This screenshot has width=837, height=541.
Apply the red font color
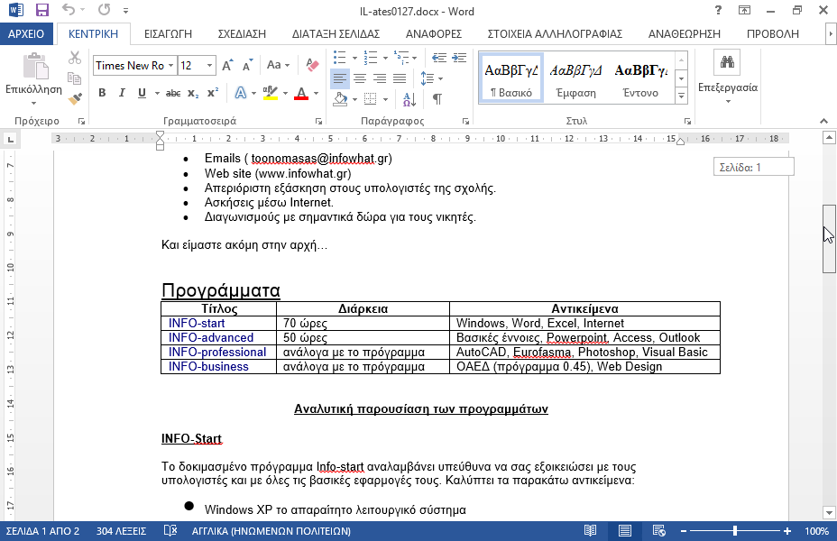301,94
